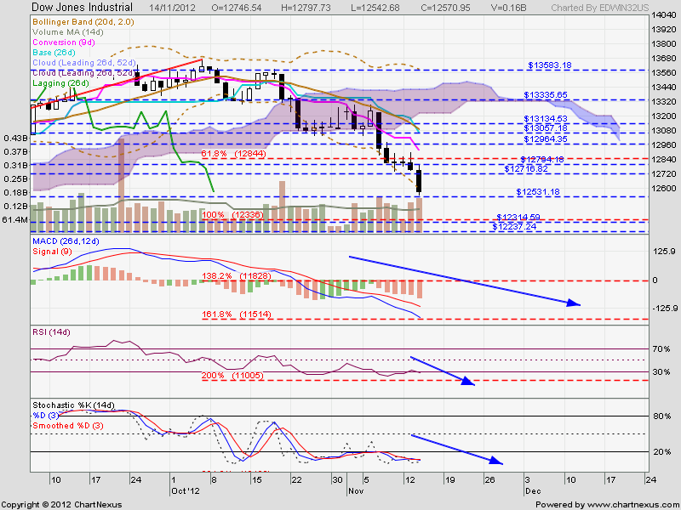
Task: Select the date 14/11/2012 in header
Action: point(172,8)
